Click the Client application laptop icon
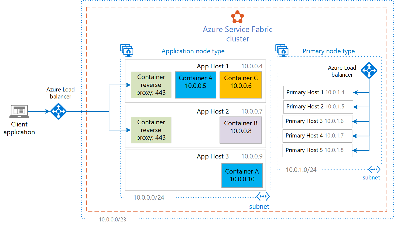394x226 pixels. click(19, 111)
